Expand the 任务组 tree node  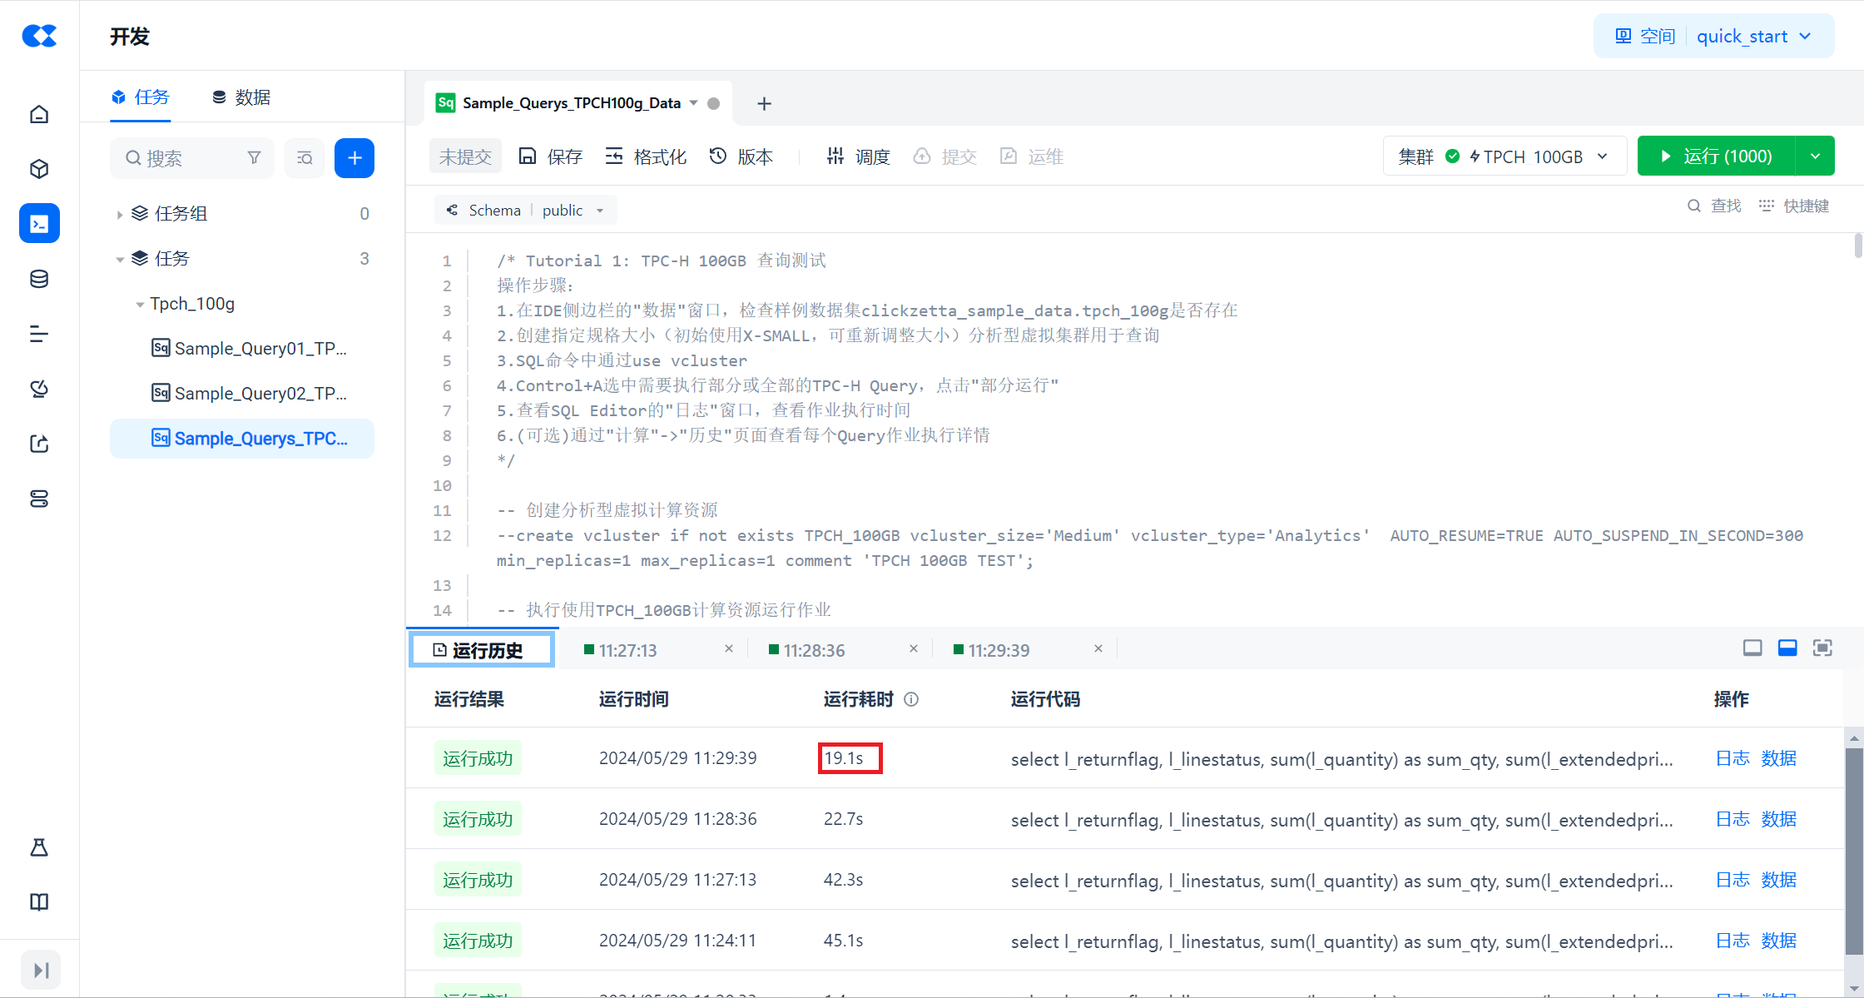(x=120, y=215)
